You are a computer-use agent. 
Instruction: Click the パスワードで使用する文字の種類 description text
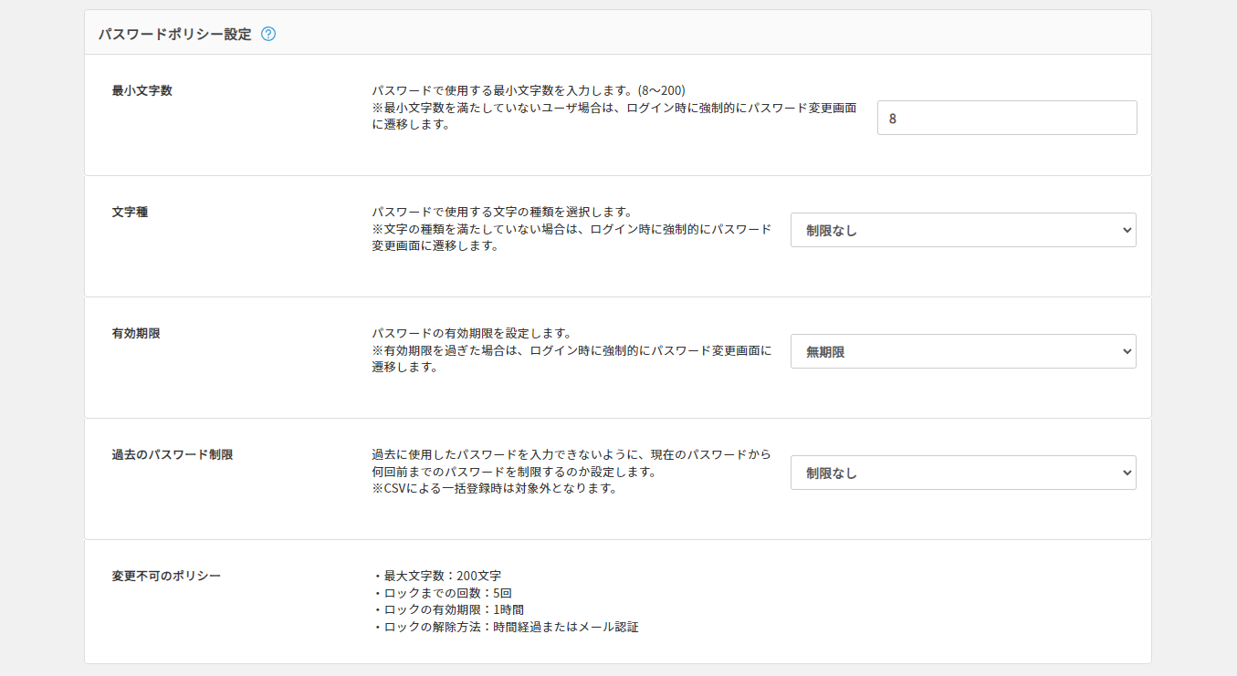point(501,212)
